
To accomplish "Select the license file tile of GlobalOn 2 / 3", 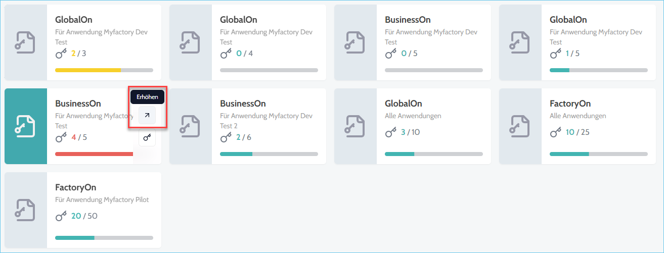I will coord(26,42).
